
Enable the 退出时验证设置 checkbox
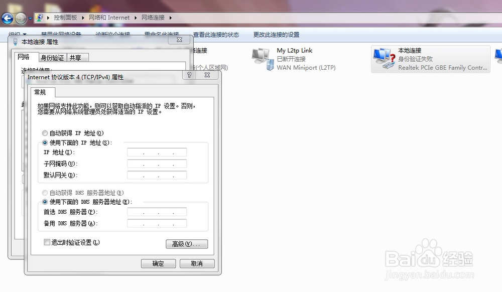46,242
